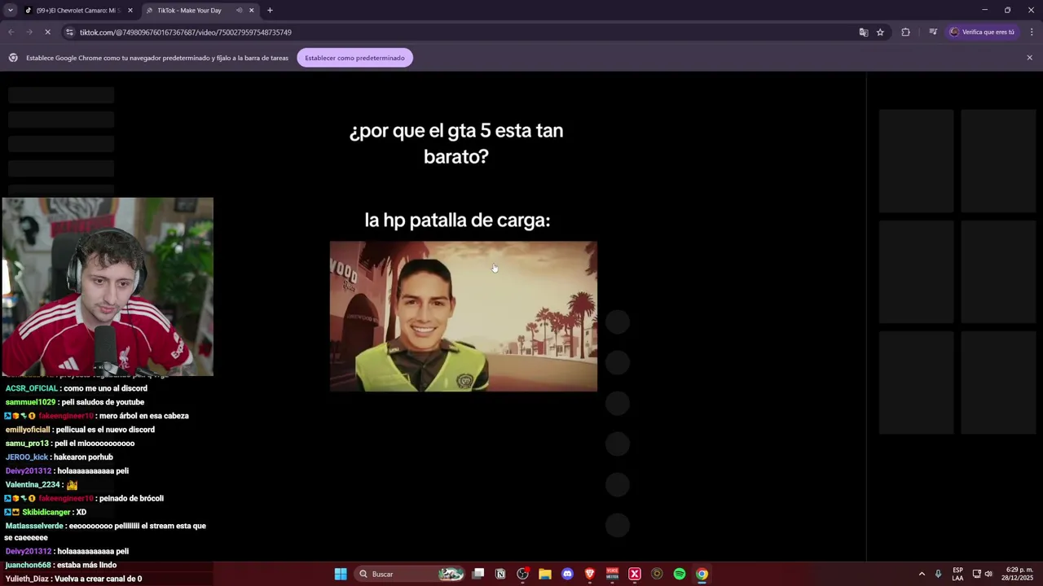Open a new browser tab
The image size is (1043, 586).
270,11
